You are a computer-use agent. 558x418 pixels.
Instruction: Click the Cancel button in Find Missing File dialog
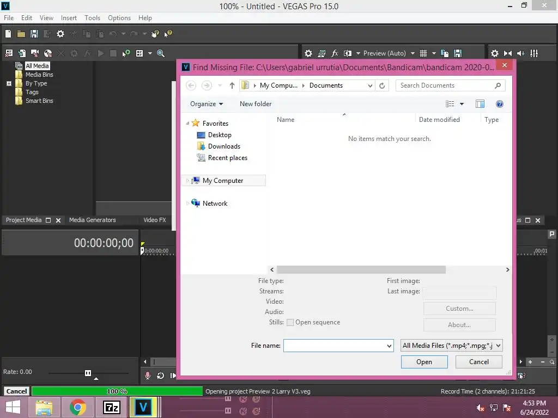(x=478, y=362)
